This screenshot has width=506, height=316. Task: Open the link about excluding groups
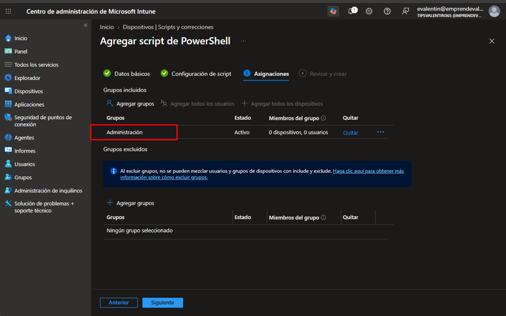click(x=262, y=174)
